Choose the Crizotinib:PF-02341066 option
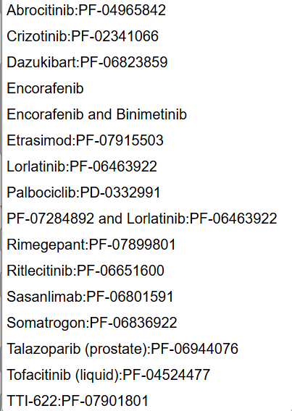This screenshot has height=411, width=292. pyautogui.click(x=147, y=36)
